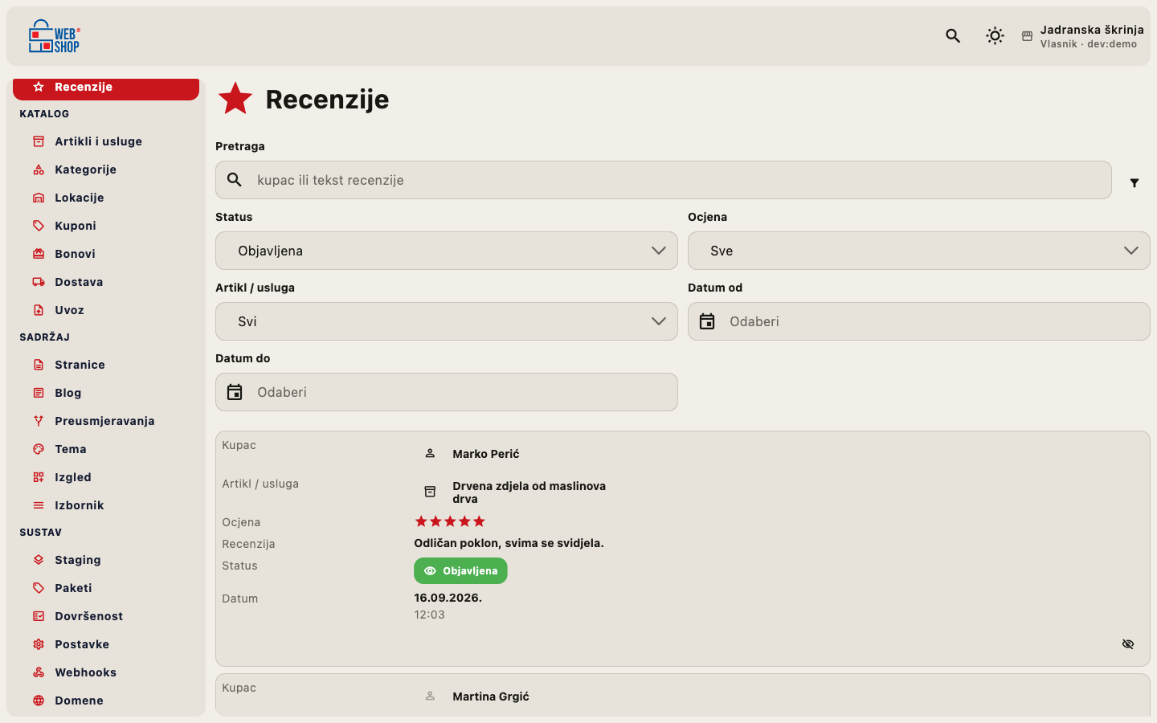
Task: Open the Ocjena dropdown showing Sve
Action: [919, 251]
